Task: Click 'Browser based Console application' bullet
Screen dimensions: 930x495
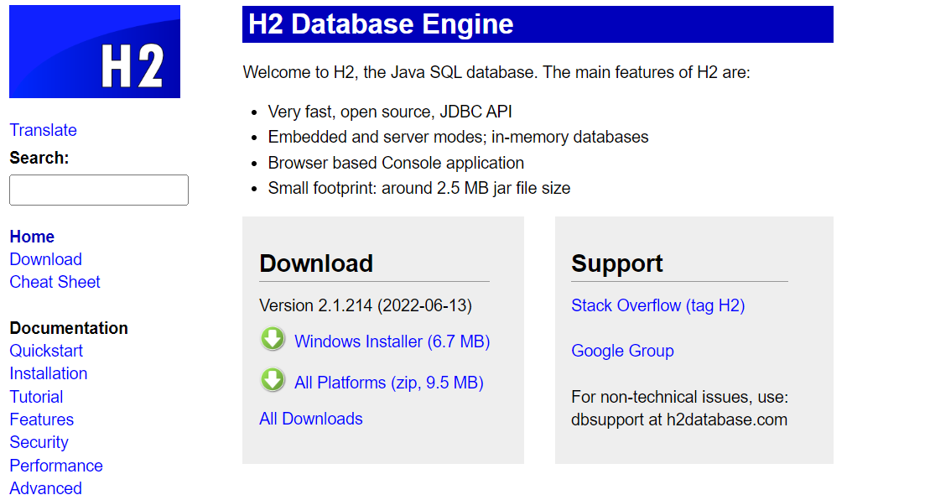Action: click(396, 163)
